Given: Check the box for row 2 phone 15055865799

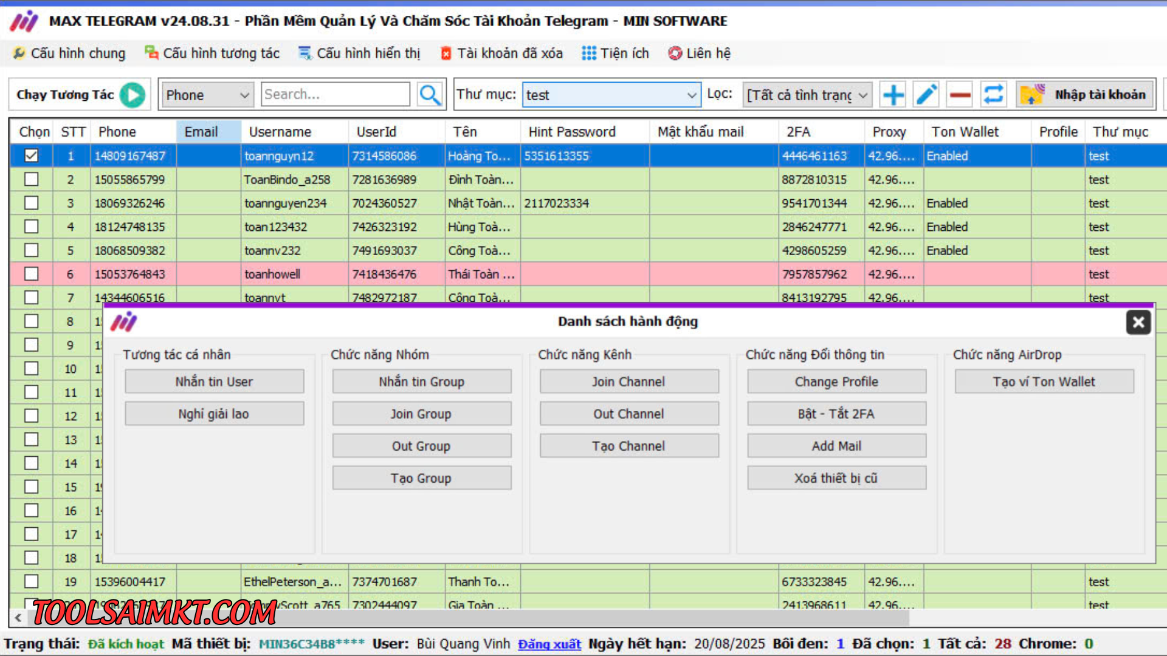Looking at the screenshot, I should pyautogui.click(x=31, y=179).
